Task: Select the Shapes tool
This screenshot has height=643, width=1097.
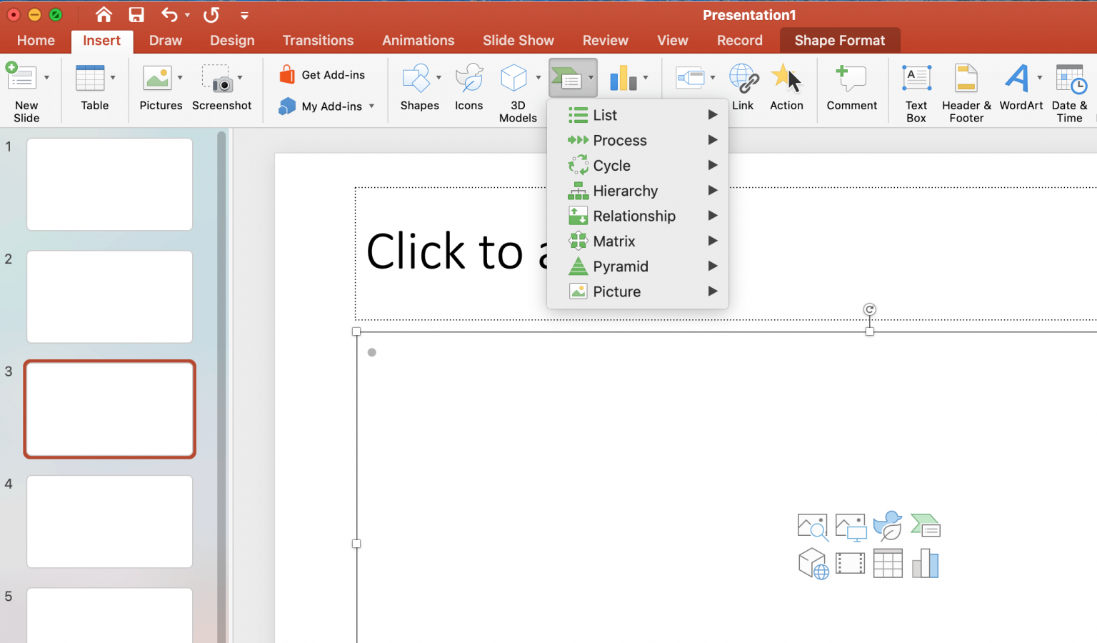Action: (x=419, y=86)
